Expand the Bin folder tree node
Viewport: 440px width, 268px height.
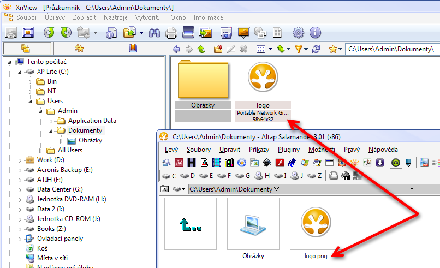point(30,82)
